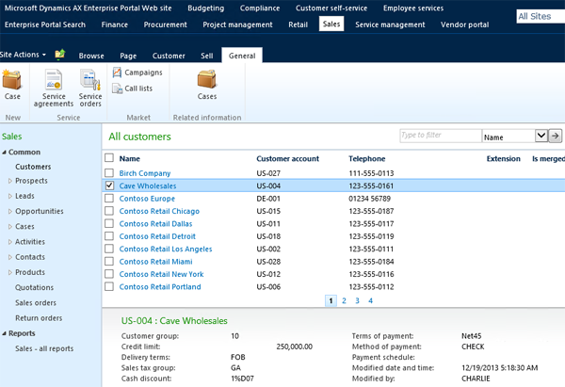Image resolution: width=565 pixels, height=387 pixels.
Task: Click the Type to filter field
Action: pos(439,136)
